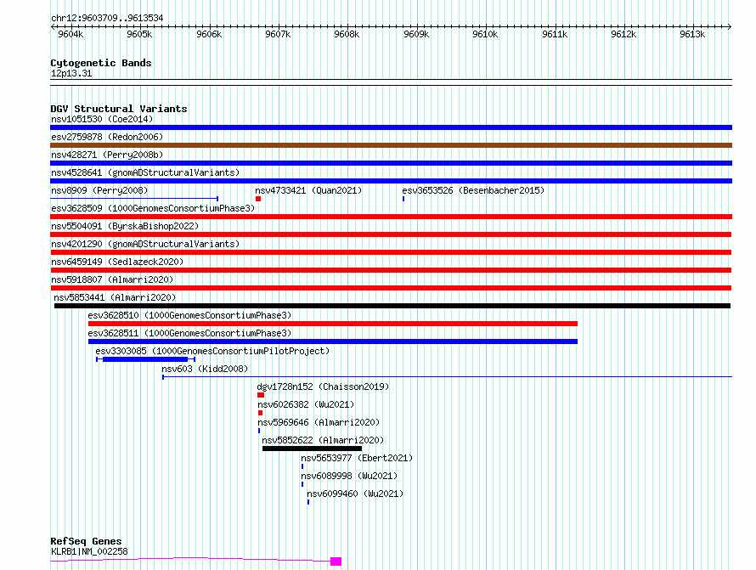Open nsv4201290 (gnomADStructuralVariants) label

tap(145, 244)
